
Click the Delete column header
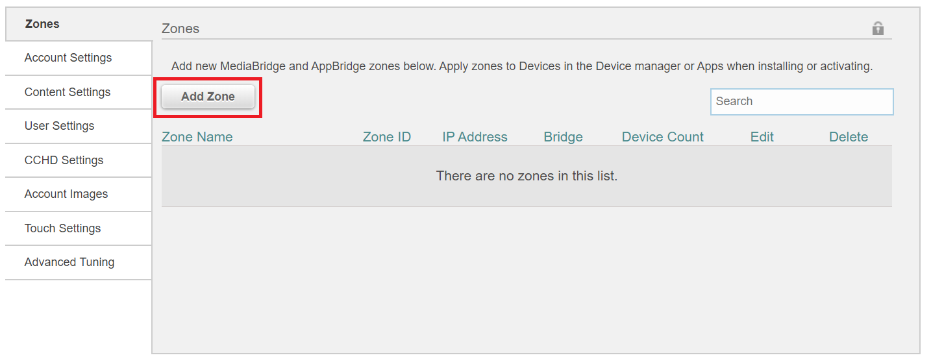tap(848, 137)
